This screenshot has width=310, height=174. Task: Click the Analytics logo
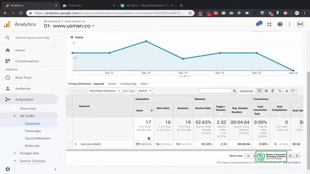coord(7,24)
